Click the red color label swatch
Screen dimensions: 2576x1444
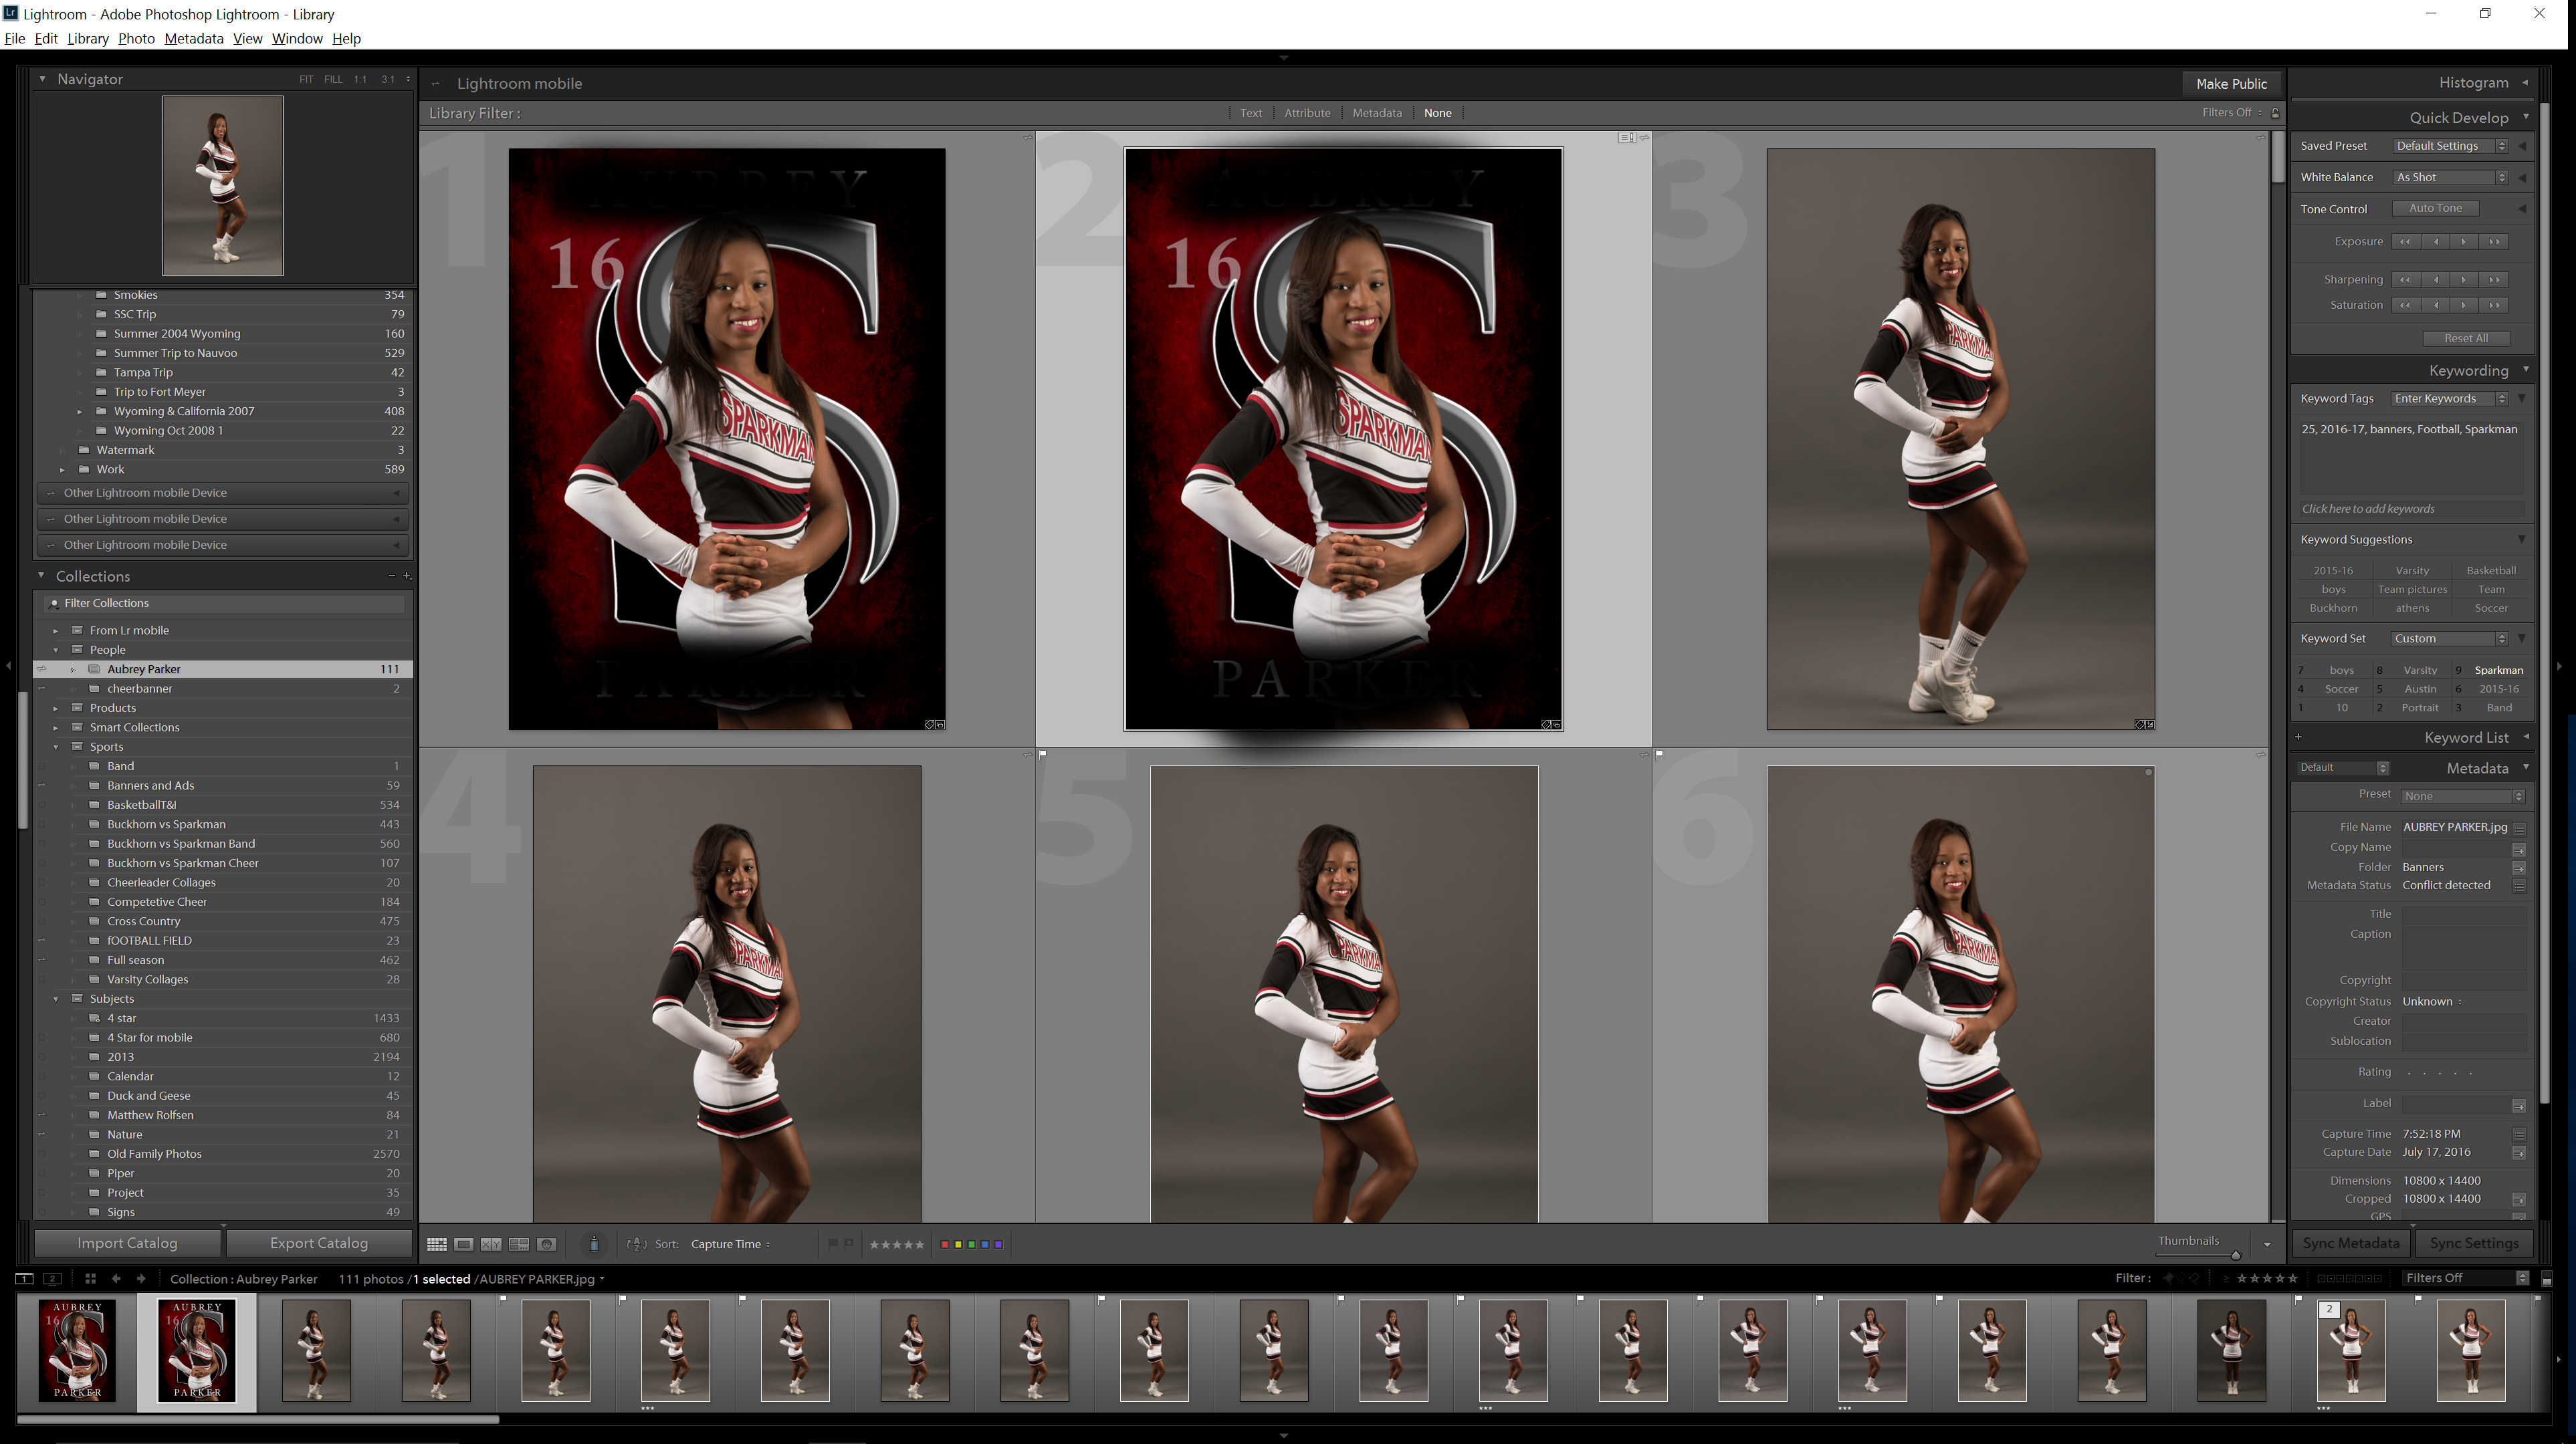[x=945, y=1244]
